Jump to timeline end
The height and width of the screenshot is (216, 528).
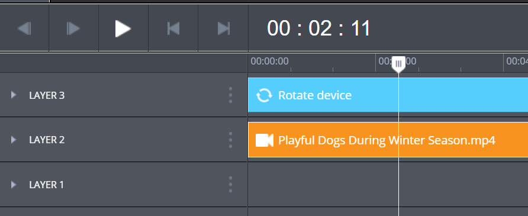tap(223, 28)
